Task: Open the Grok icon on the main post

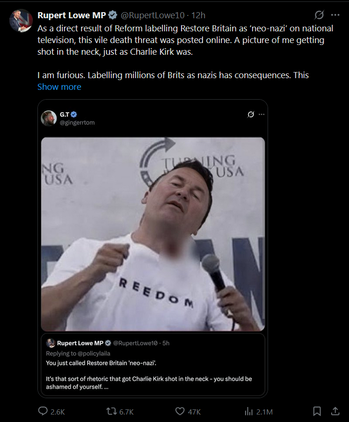Action: [x=319, y=15]
